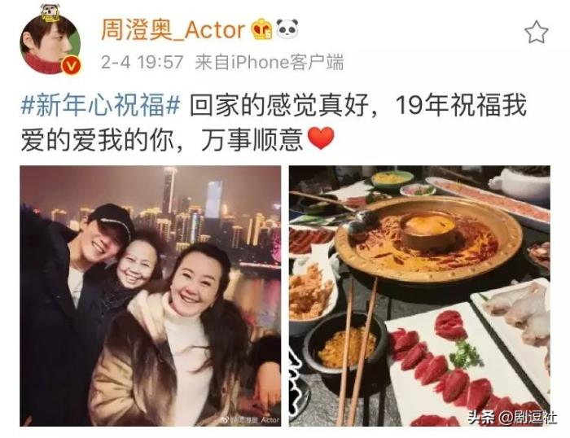Open the hotpot dinner photo
This screenshot has width=570, height=438.
pos(419,296)
